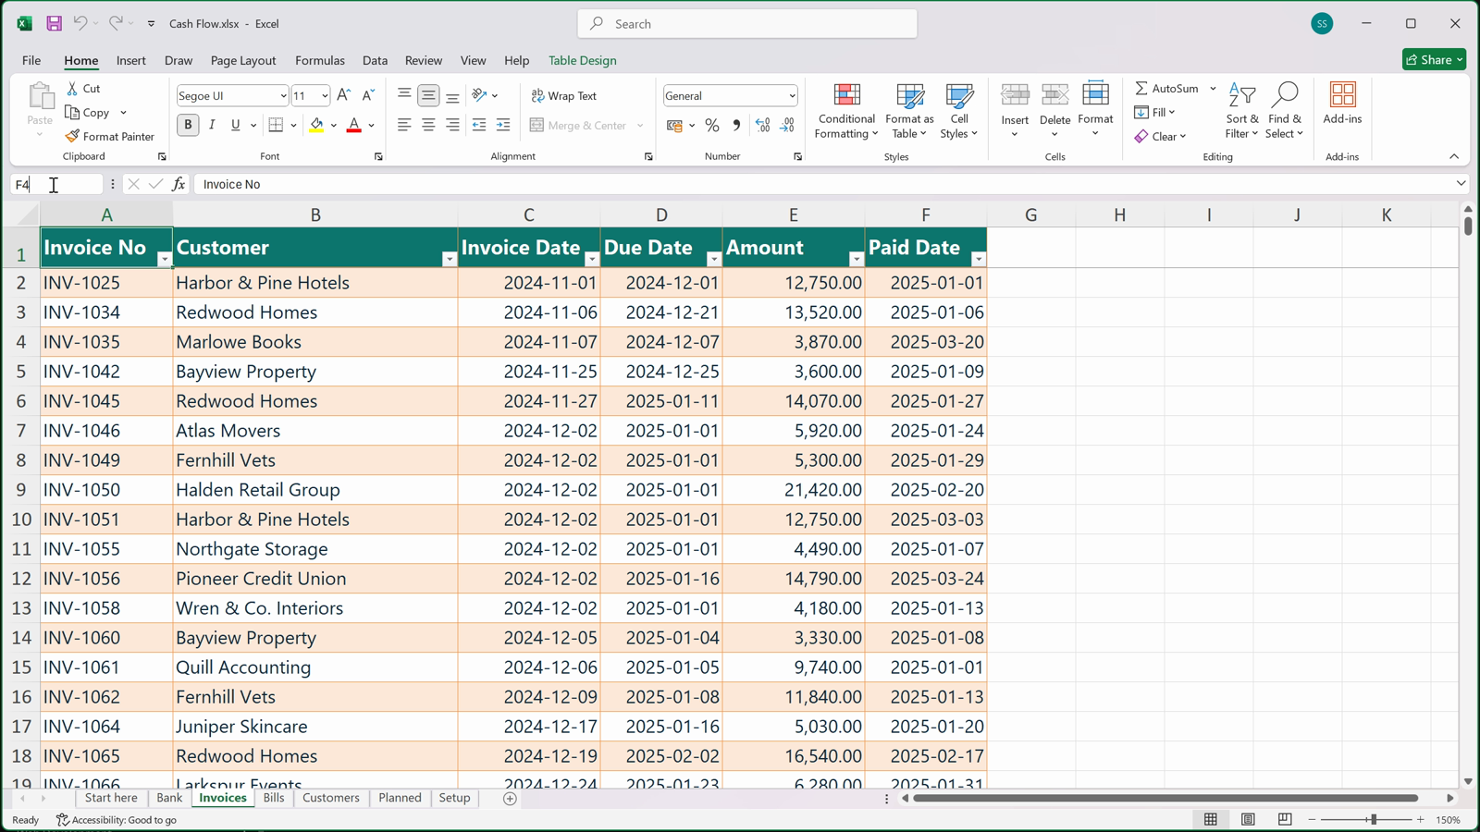Screen dimensions: 1480x832
Task: Toggle Wrap Text
Action: [564, 95]
